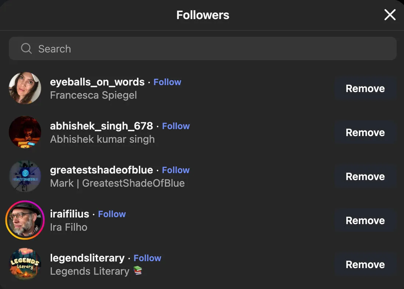Remove follower Abhishek kumar singh
Image resolution: width=404 pixels, height=289 pixels.
click(x=365, y=132)
